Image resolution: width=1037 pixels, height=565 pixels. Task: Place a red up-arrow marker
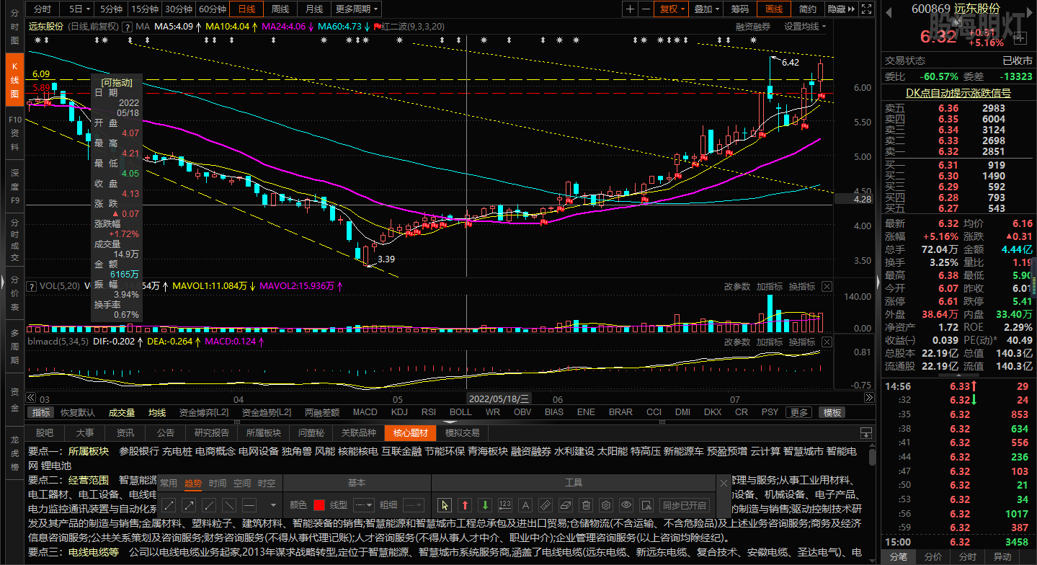(465, 505)
